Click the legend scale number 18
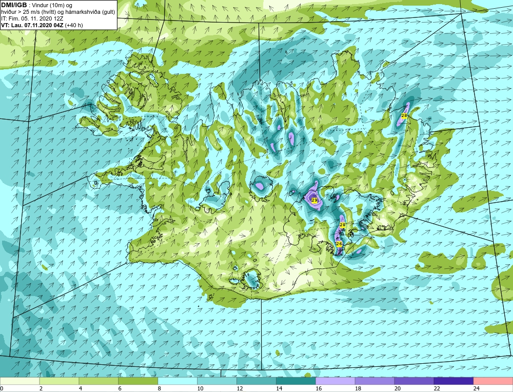The image size is (513, 392). 358,388
